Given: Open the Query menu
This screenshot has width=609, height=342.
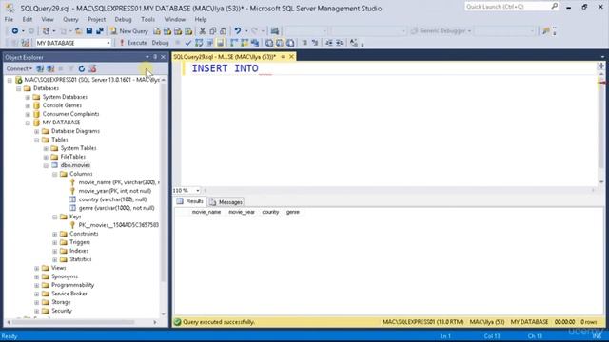Looking at the screenshot, I should point(70,19).
